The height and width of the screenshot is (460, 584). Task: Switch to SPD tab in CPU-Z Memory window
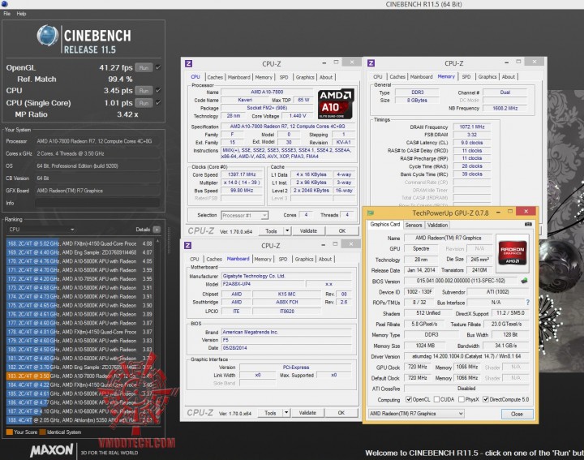coord(466,77)
